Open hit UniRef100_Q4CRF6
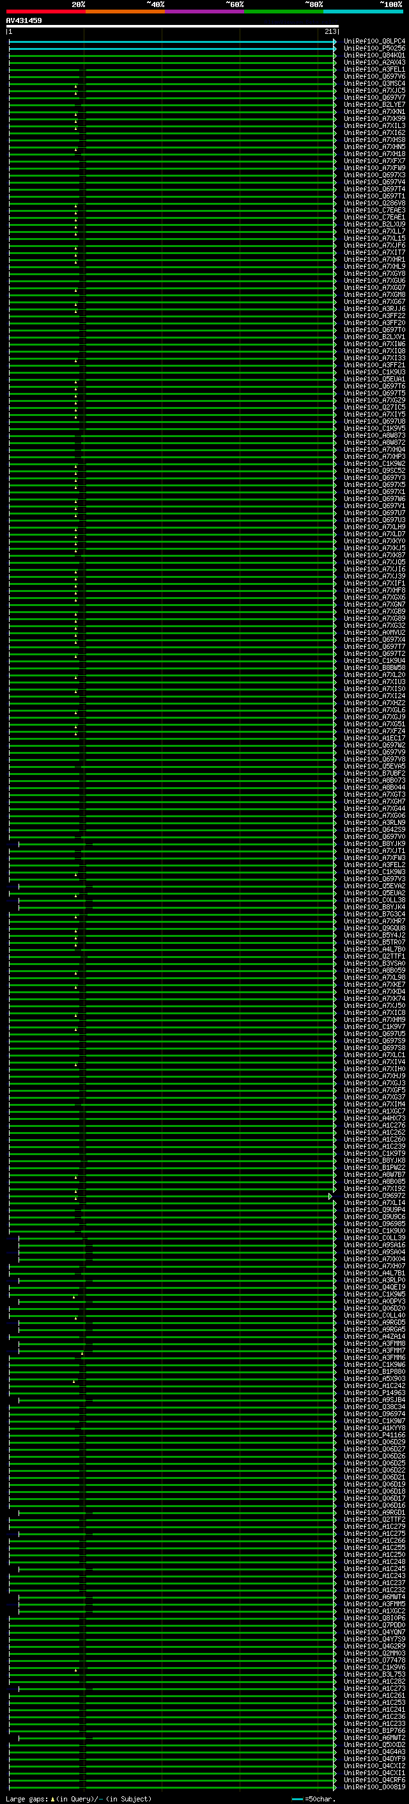The width and height of the screenshot is (409, 1804). [x=364, y=1780]
